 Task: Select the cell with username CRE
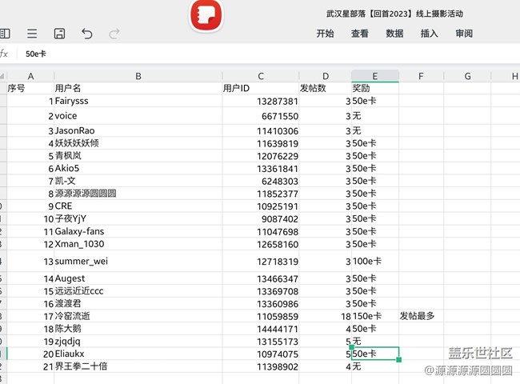(138, 206)
